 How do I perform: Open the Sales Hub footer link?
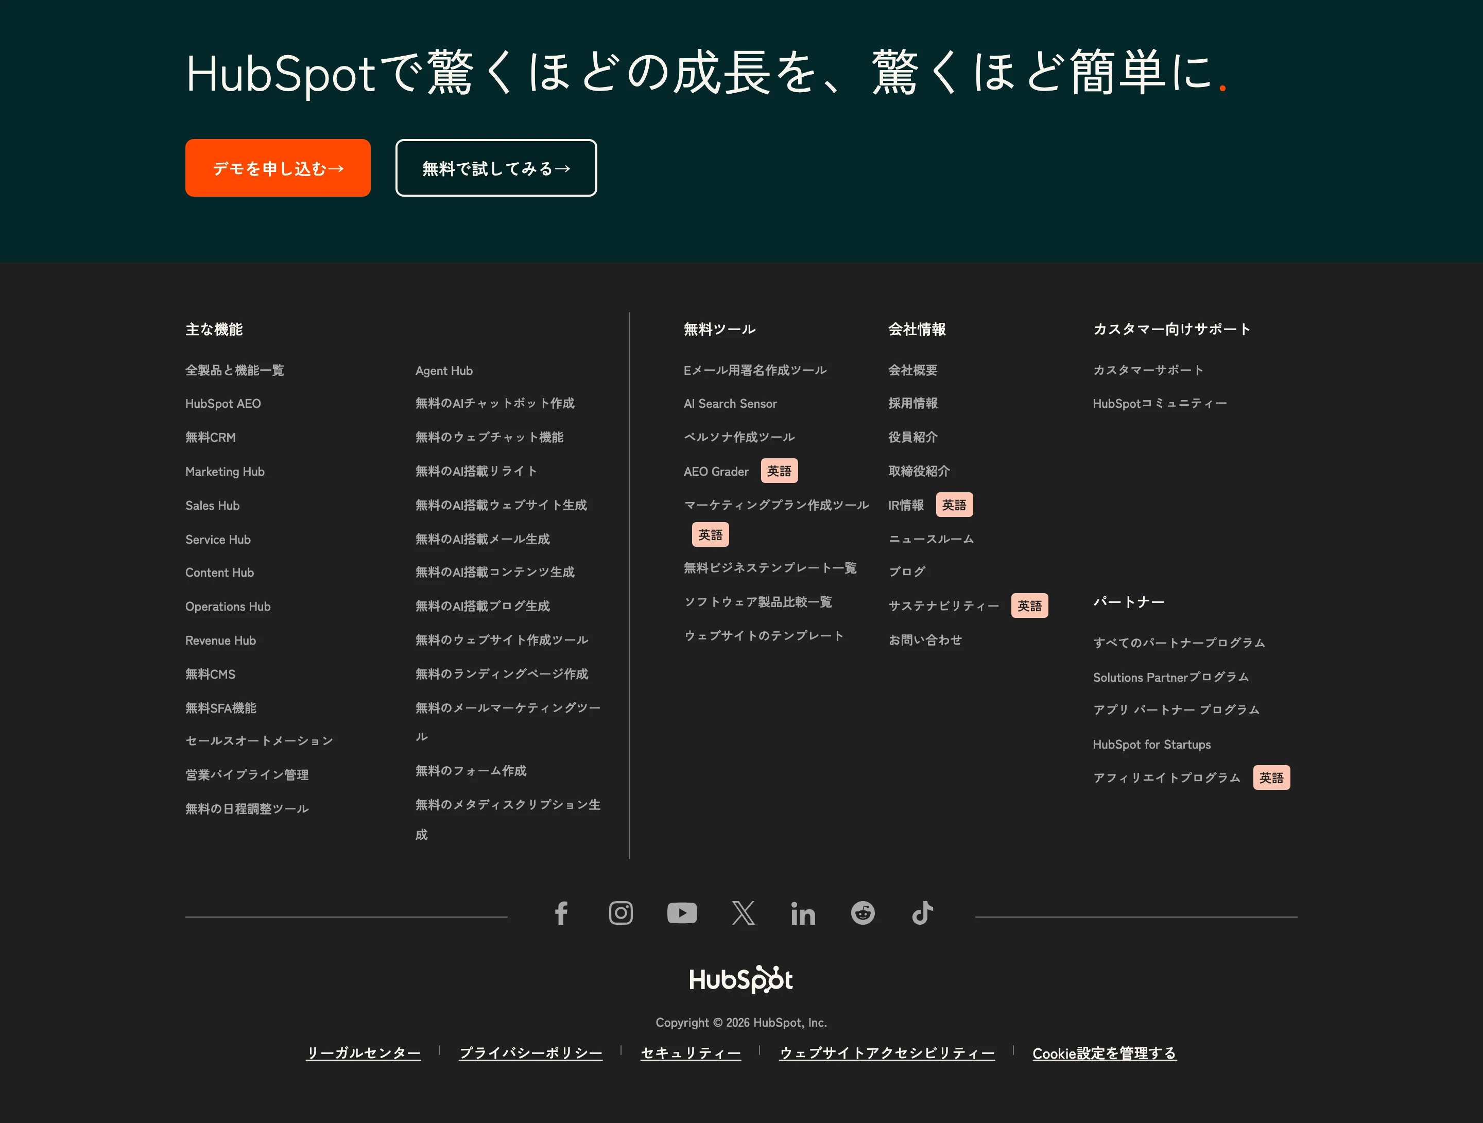coord(213,506)
